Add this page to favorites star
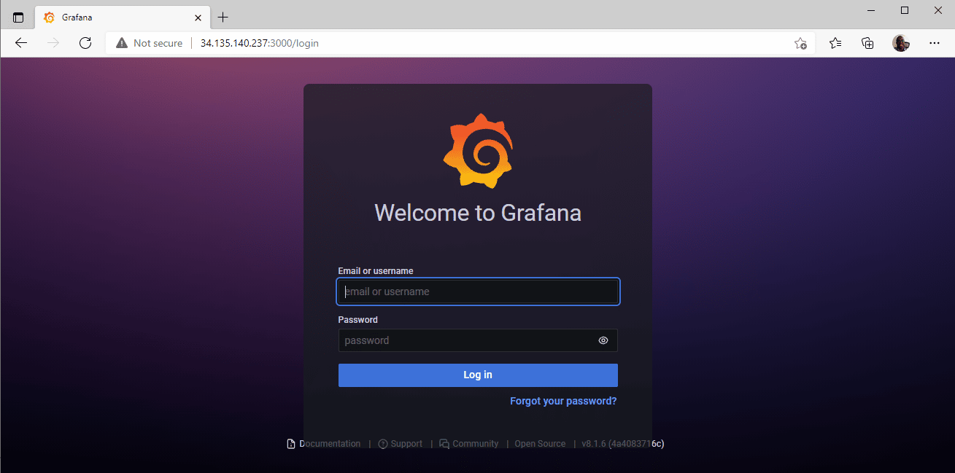955x473 pixels. click(x=800, y=43)
